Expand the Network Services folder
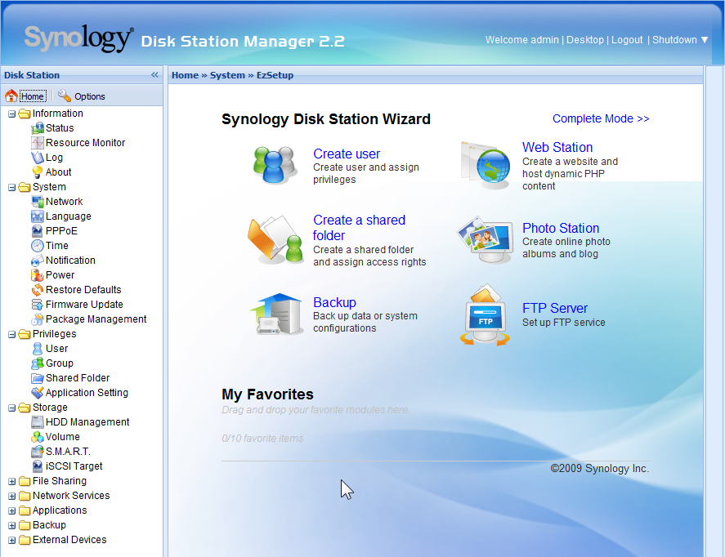This screenshot has width=725, height=557. point(12,496)
